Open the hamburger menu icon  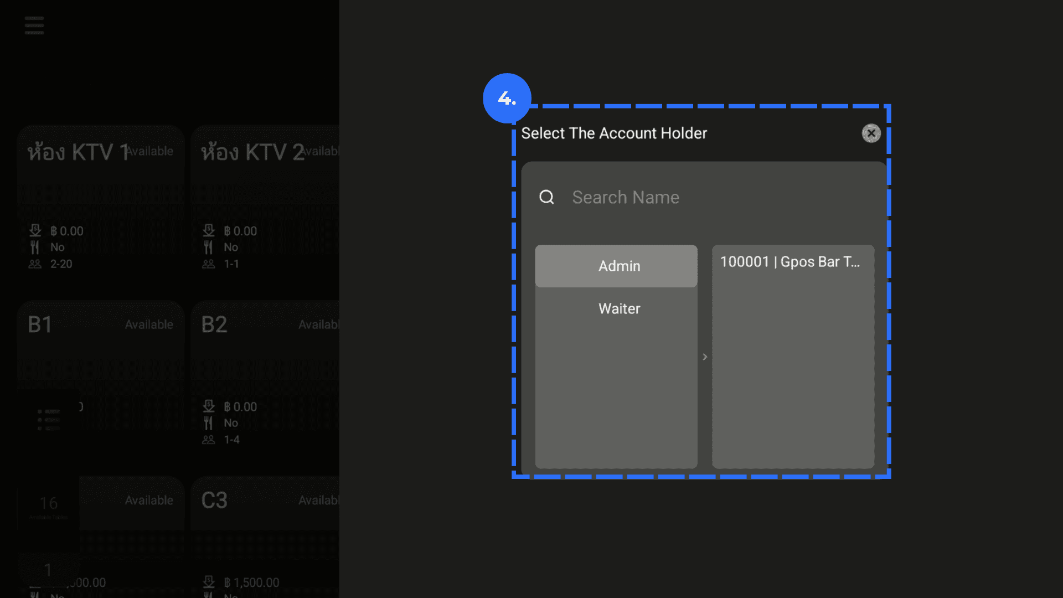(x=34, y=25)
